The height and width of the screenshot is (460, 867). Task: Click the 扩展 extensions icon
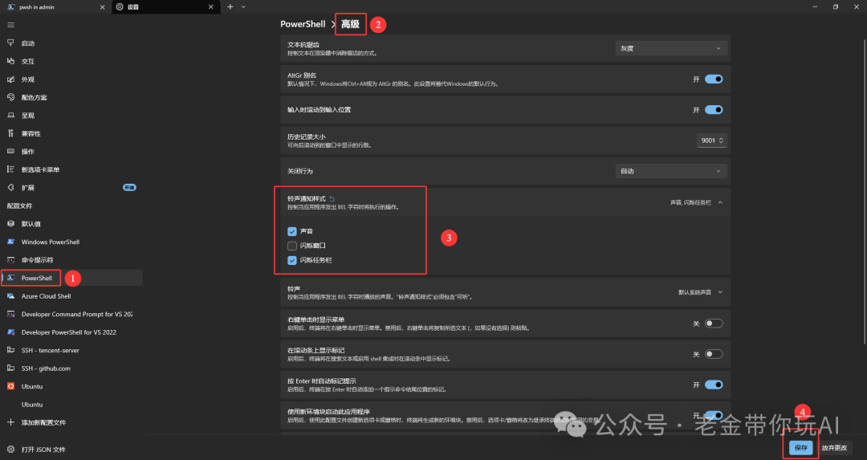click(10, 187)
